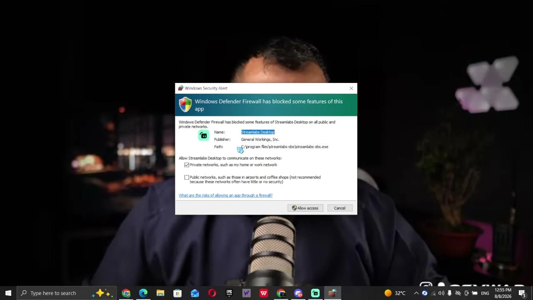Click the Windows Firewall alert taskbar icon
Image resolution: width=533 pixels, height=300 pixels.
[x=332, y=293]
